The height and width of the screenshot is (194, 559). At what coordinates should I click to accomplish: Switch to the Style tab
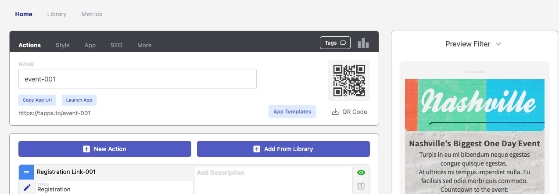pyautogui.click(x=63, y=45)
